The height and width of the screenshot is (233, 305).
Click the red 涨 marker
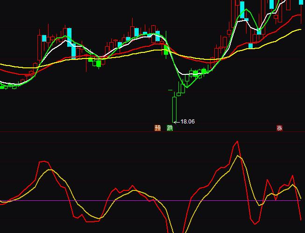[x=279, y=128]
